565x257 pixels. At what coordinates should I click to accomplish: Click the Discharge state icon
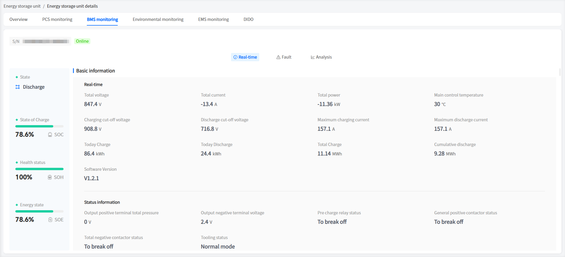point(18,87)
